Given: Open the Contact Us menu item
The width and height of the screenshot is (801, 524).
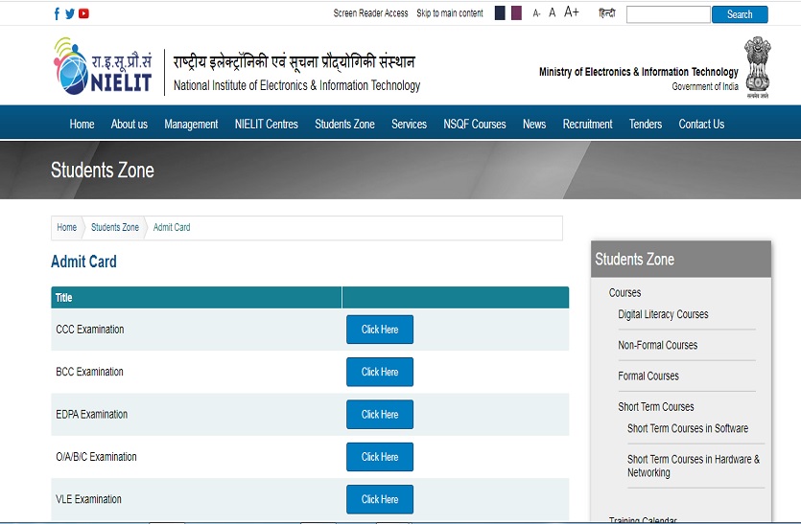Looking at the screenshot, I should 701,124.
